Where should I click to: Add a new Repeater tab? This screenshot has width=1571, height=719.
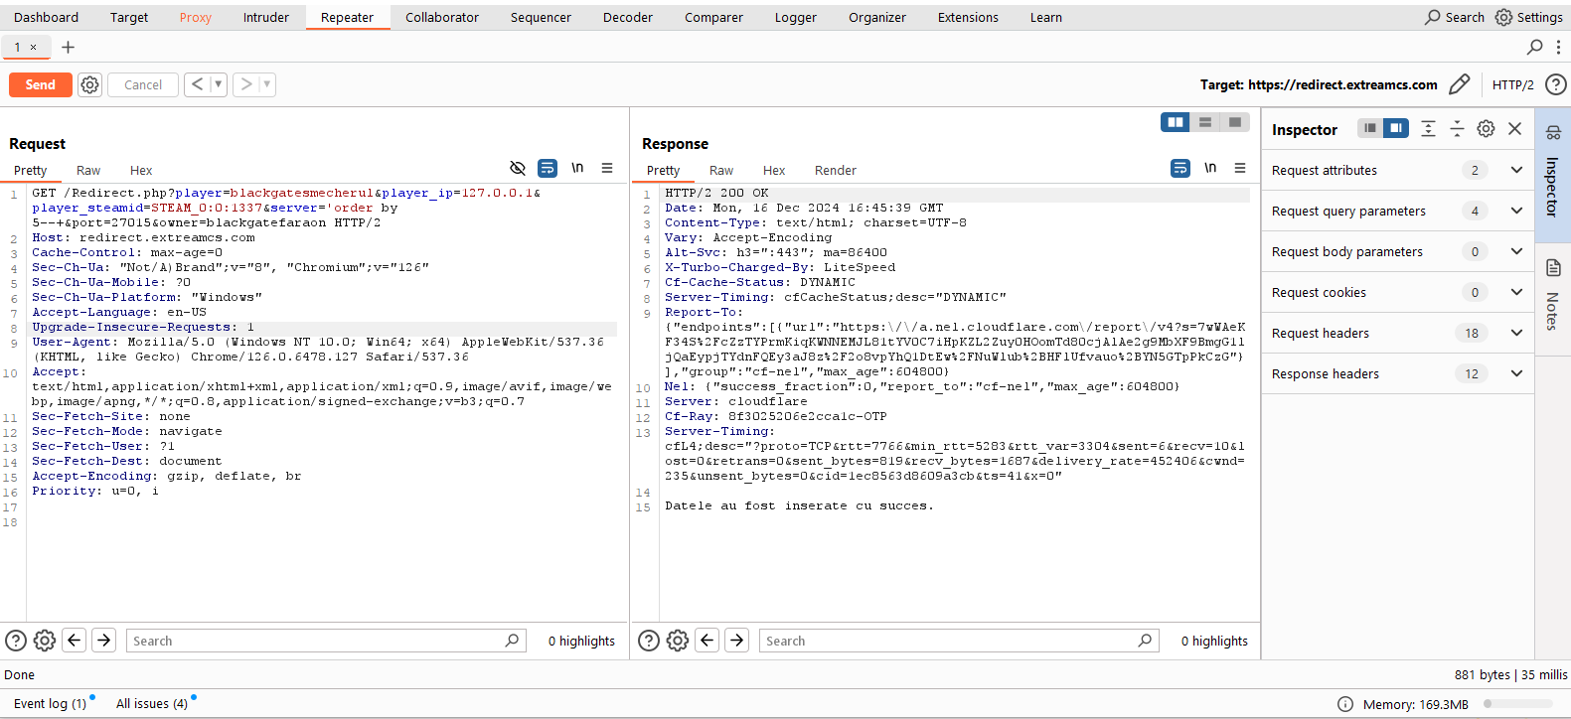pos(68,47)
